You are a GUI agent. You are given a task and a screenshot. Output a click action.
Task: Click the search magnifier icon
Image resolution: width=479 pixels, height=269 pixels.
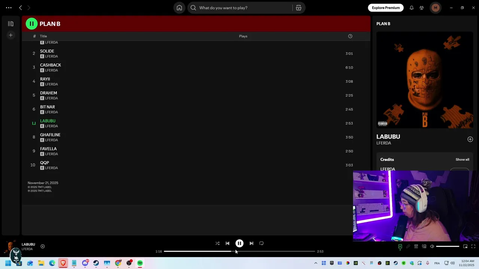193,8
